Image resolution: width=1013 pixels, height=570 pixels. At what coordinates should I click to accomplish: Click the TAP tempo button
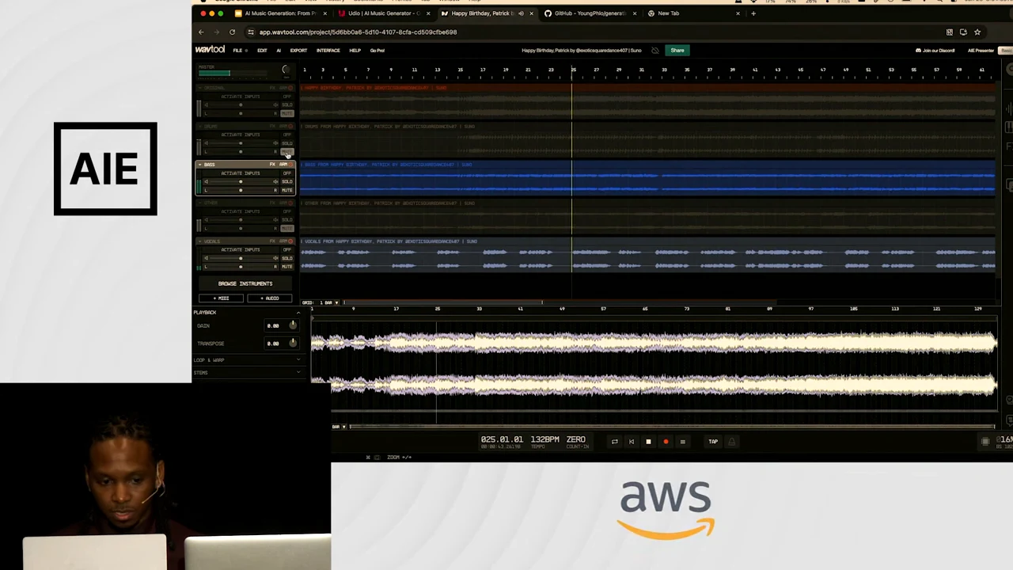(713, 442)
